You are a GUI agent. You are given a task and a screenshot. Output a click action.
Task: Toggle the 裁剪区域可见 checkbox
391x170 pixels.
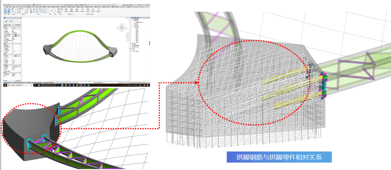coord(12,47)
